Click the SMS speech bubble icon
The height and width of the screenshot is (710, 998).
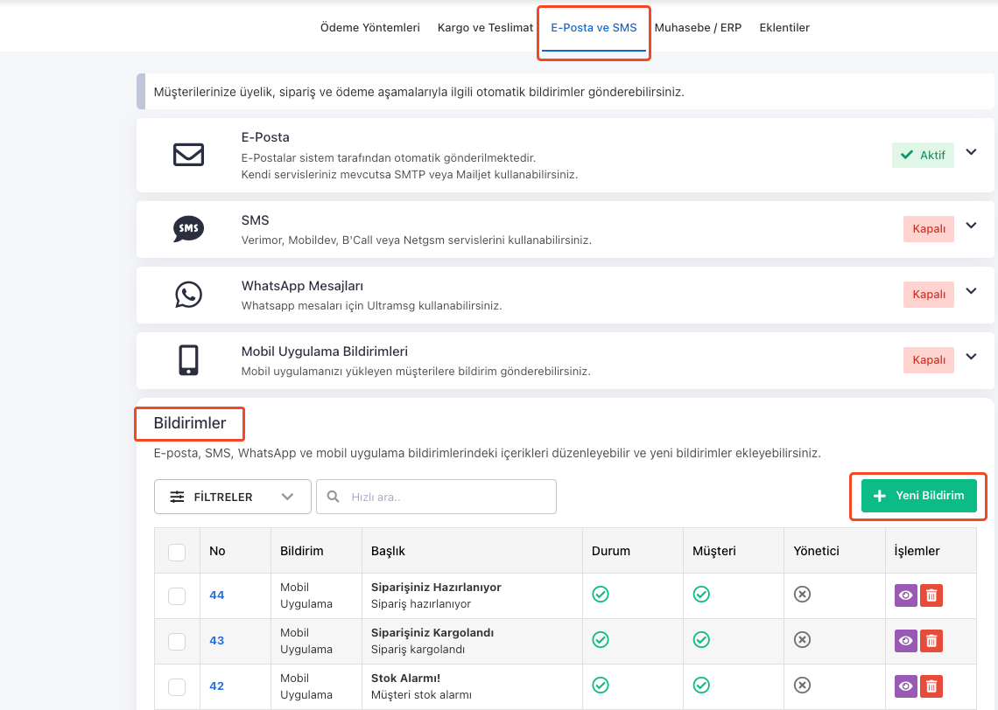pyautogui.click(x=188, y=229)
